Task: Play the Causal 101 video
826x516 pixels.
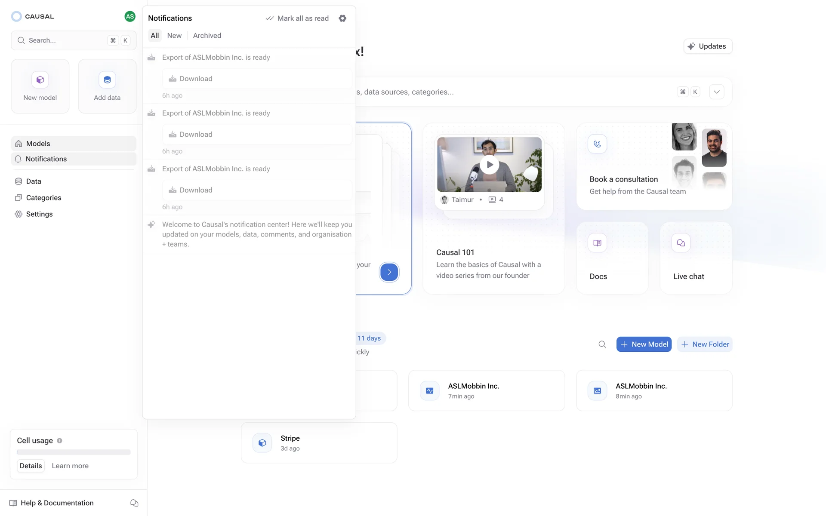Action: point(489,165)
